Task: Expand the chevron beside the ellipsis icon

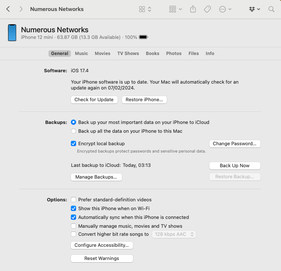Action: tap(230, 9)
